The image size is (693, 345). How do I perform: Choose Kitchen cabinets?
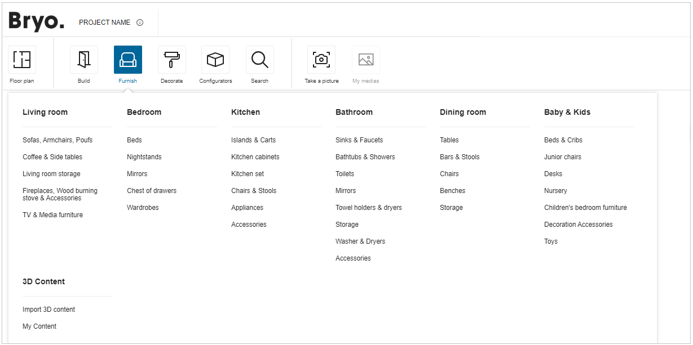click(255, 157)
